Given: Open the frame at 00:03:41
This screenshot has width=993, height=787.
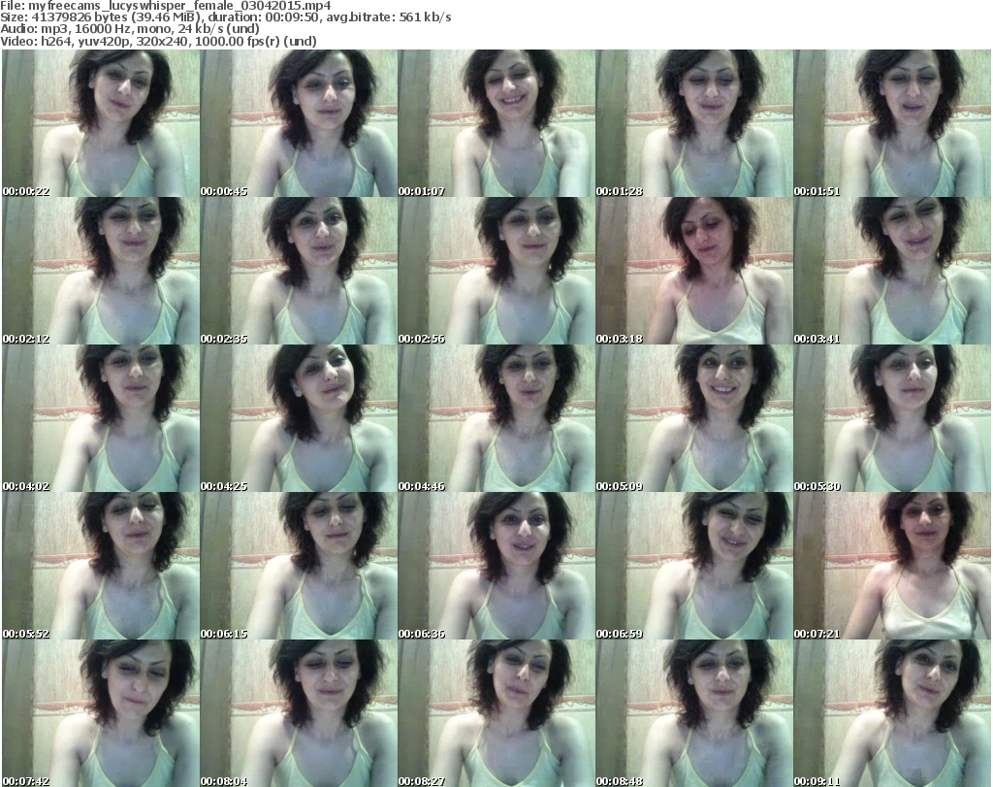Looking at the screenshot, I should [892, 271].
